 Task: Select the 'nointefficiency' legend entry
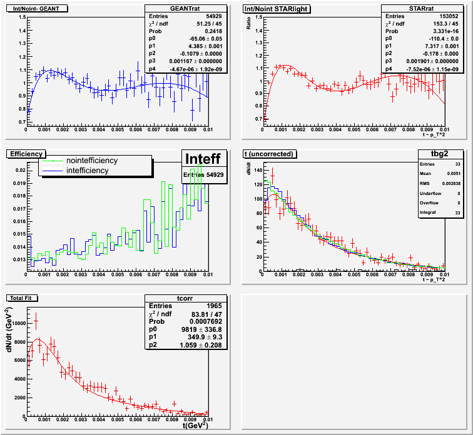point(91,161)
